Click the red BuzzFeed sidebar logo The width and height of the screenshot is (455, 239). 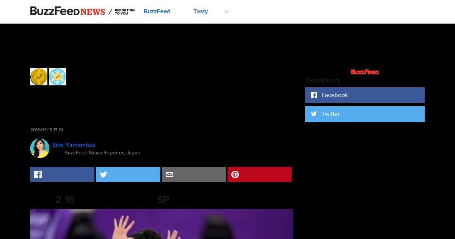click(365, 72)
